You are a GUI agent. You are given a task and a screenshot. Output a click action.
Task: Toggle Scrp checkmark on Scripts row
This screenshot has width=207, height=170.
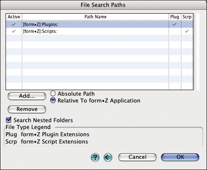tap(187, 31)
